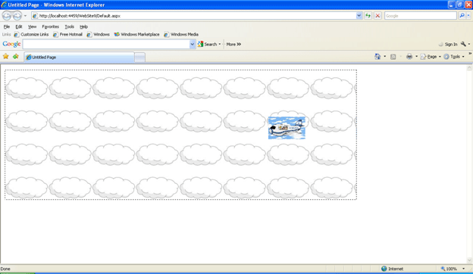Click the browser Back arrow button

click(x=7, y=16)
